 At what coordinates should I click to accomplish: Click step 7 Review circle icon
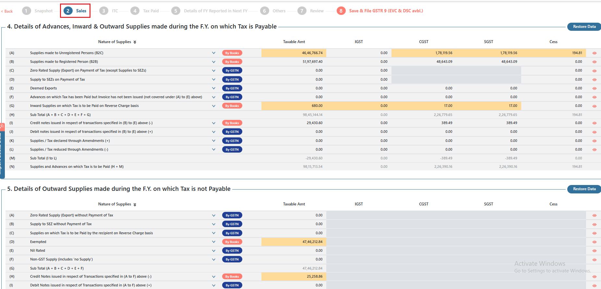(302, 11)
